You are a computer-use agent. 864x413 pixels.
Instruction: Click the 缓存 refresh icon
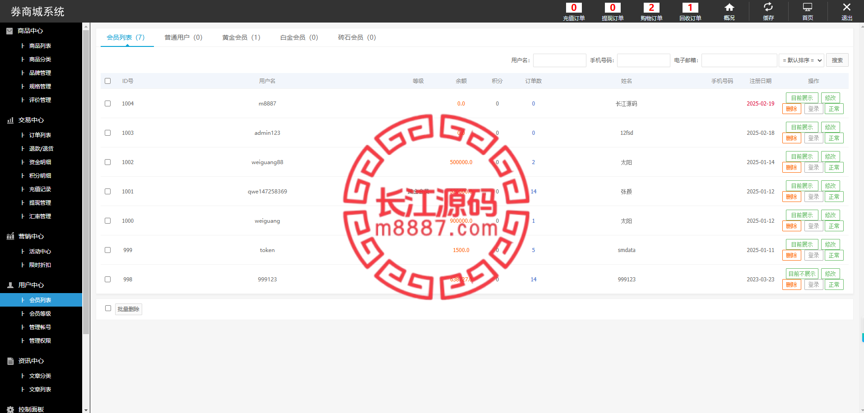click(768, 7)
